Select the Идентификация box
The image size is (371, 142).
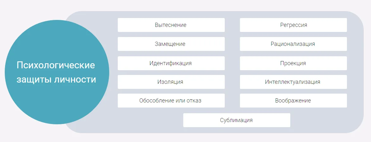tap(171, 63)
